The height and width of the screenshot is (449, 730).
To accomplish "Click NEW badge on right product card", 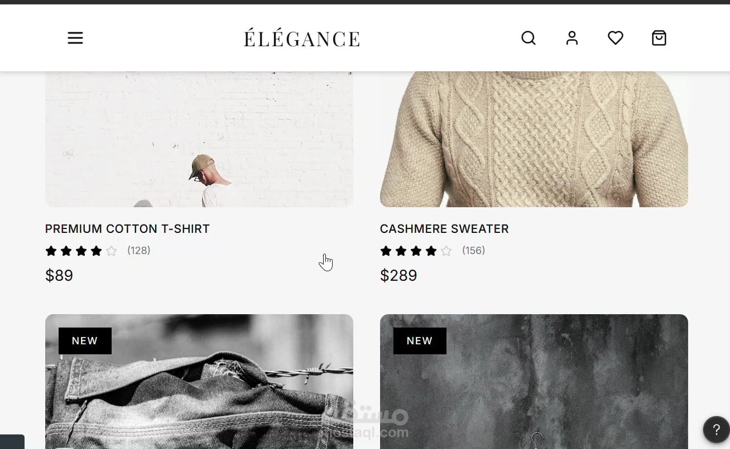I will 420,341.
